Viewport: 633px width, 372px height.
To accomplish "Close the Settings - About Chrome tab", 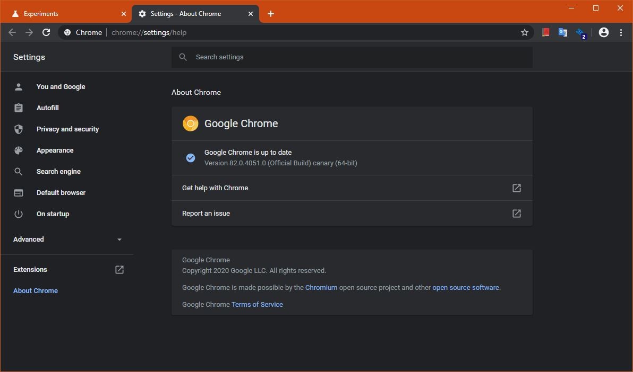I will [251, 14].
